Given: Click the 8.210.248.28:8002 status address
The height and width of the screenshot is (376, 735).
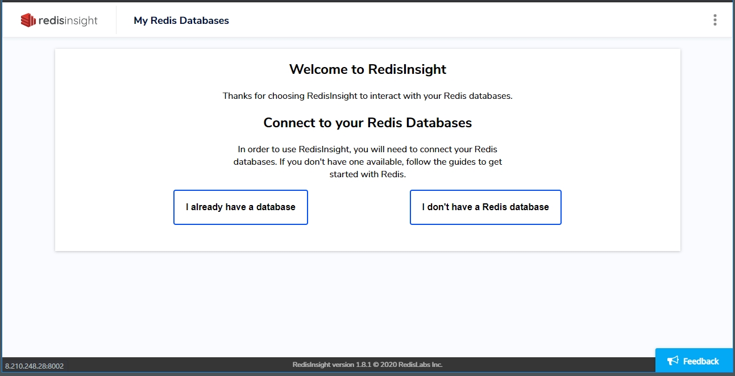Looking at the screenshot, I should click(x=34, y=366).
